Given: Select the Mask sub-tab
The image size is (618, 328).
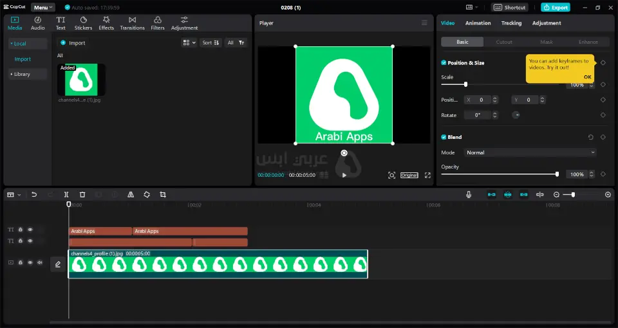Looking at the screenshot, I should coord(546,42).
